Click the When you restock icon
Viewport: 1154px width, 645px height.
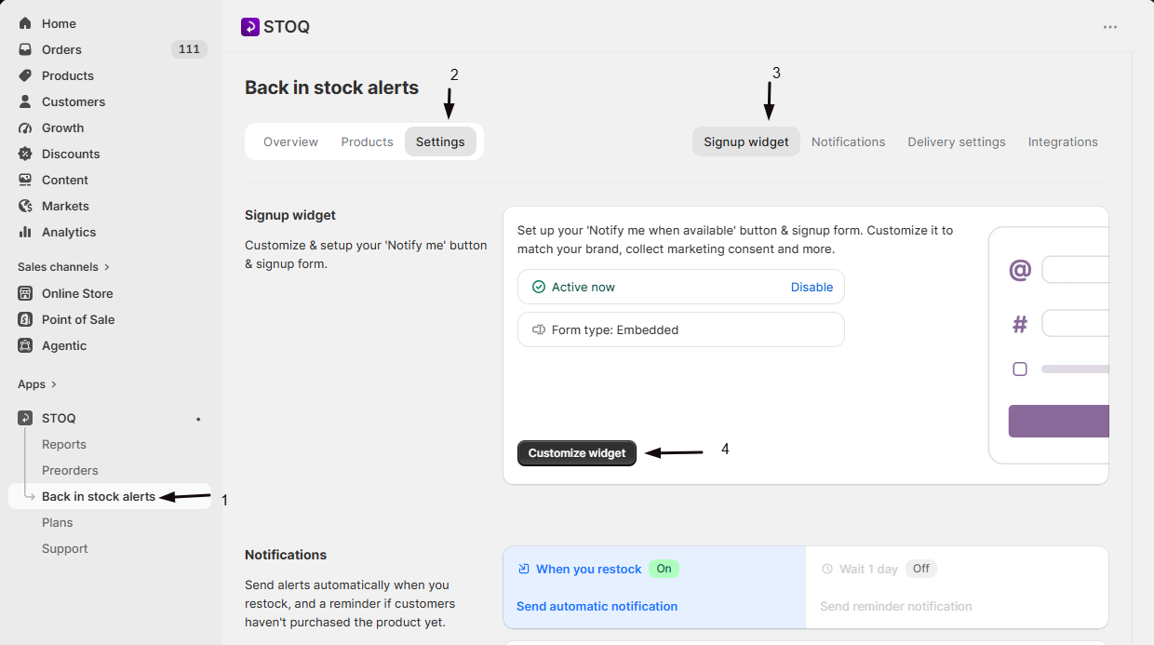click(524, 569)
